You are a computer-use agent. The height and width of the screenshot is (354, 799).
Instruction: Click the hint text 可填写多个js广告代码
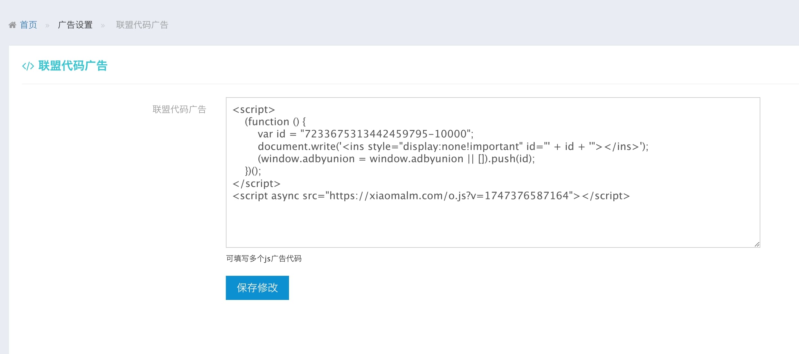pyautogui.click(x=264, y=258)
